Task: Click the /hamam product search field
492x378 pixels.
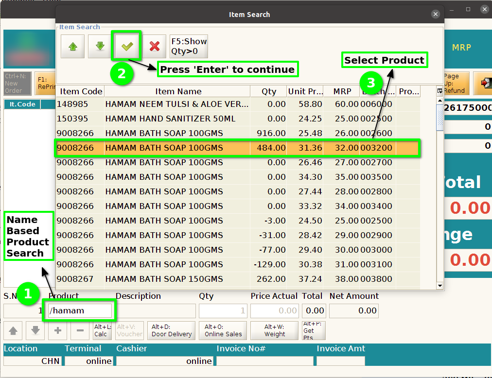Action: coord(80,310)
